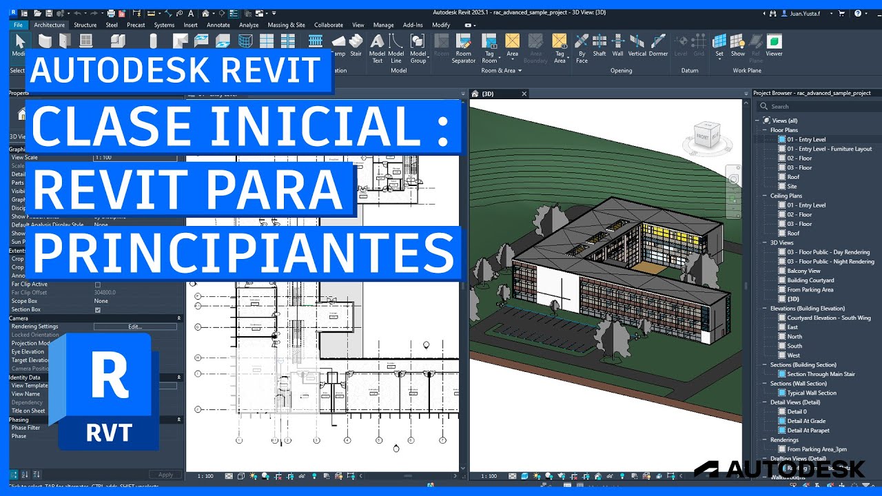Open 01 - Entry Level - Furniture Layout view
Screen dimensions: 882x496
click(830, 149)
